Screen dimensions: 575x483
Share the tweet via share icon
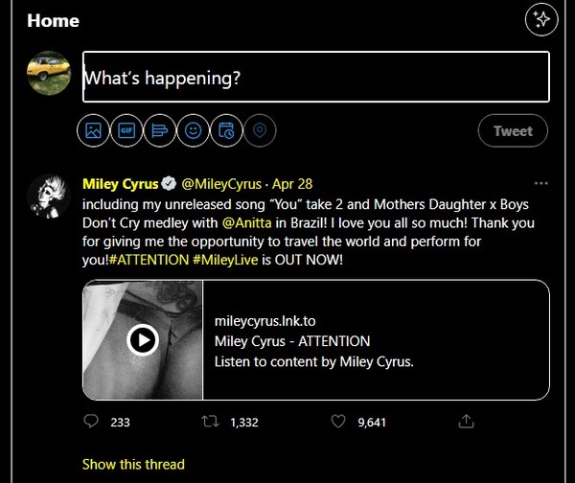click(x=467, y=422)
